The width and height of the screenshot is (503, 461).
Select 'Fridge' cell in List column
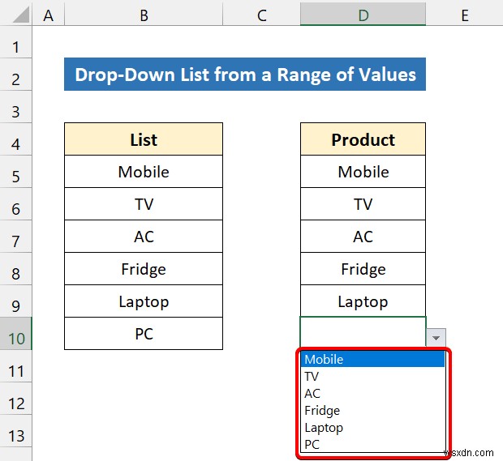(144, 269)
